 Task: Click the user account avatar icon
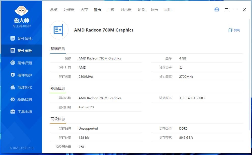coord(217,10)
